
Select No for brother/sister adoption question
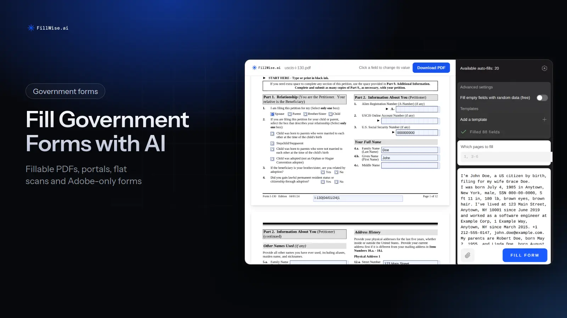coord(336,172)
